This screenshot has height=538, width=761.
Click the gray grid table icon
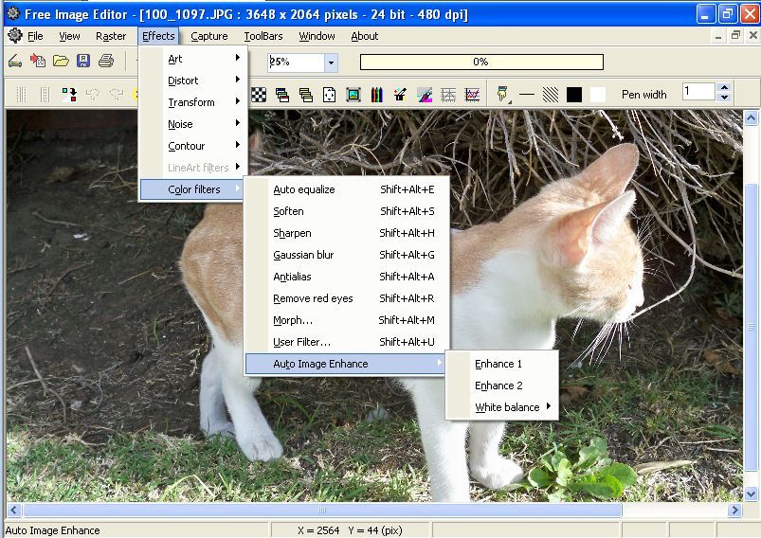click(x=448, y=95)
